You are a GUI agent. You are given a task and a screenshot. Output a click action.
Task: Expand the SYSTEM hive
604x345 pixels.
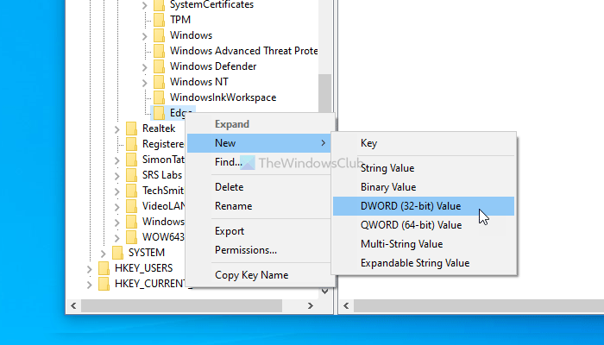(104, 254)
